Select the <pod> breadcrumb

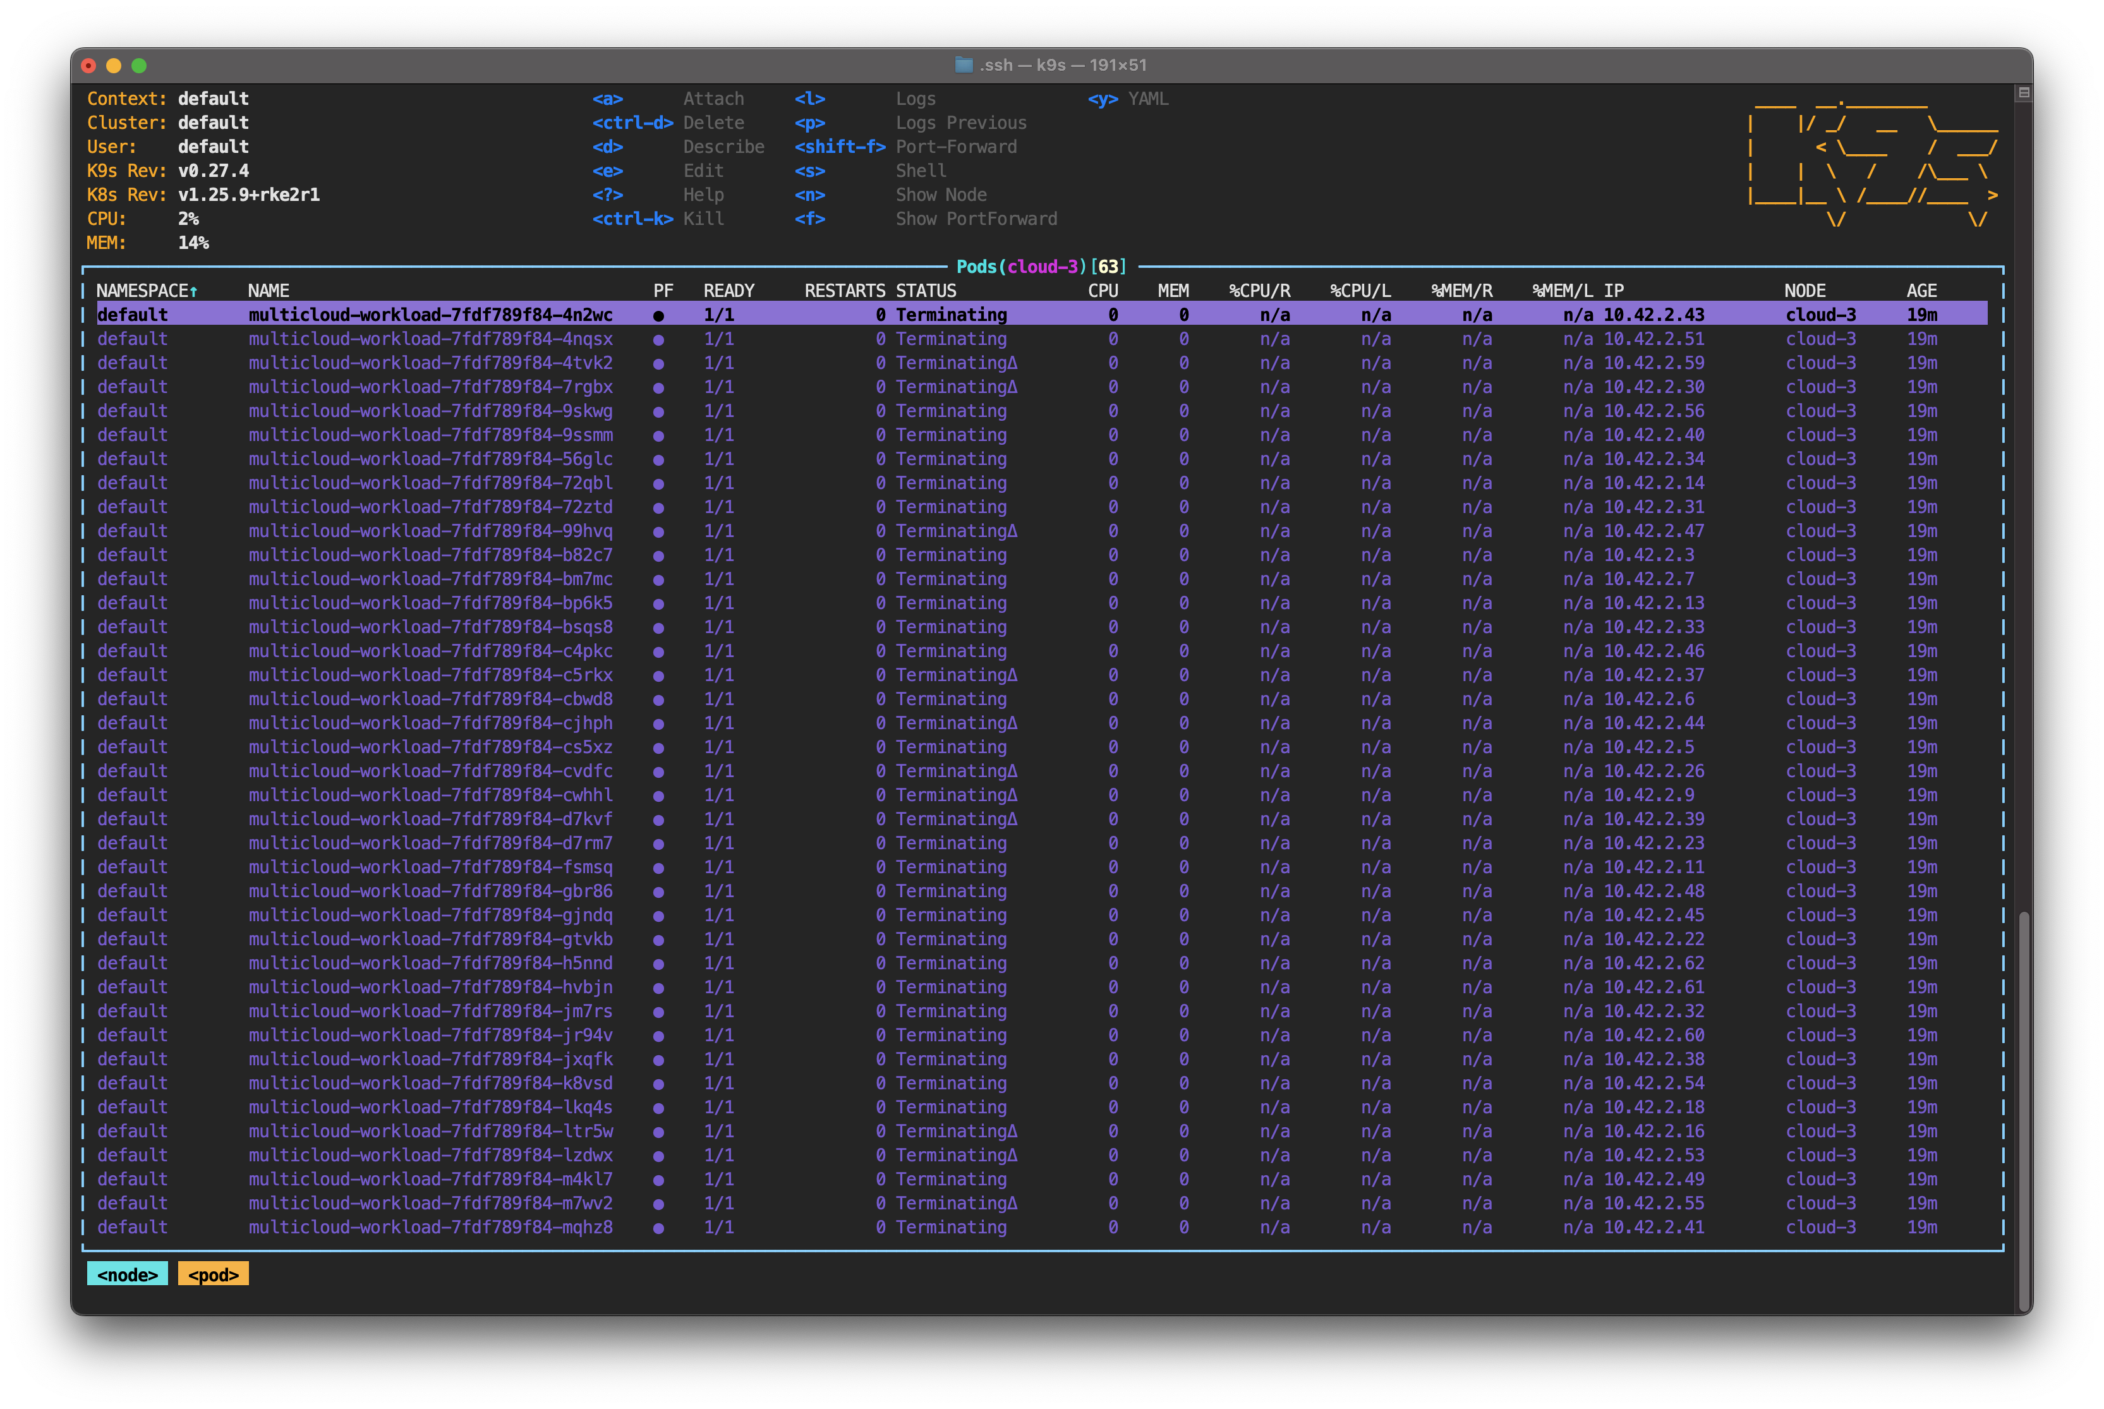(213, 1274)
